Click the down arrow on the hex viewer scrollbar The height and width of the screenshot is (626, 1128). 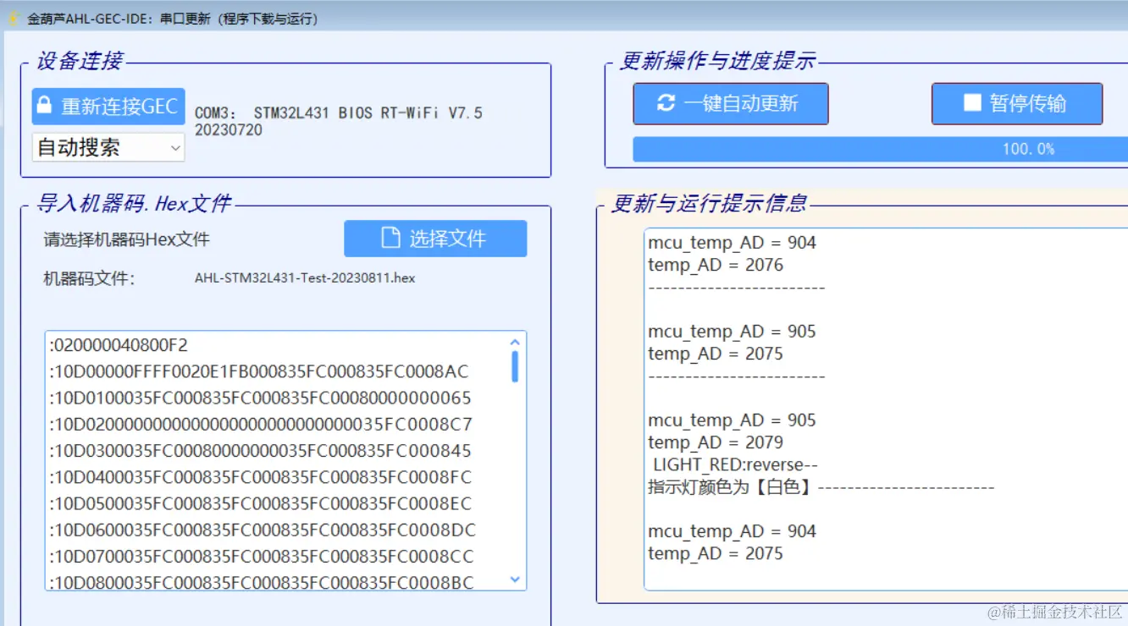pyautogui.click(x=515, y=580)
